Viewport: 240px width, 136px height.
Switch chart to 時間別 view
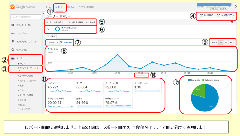pyautogui.click(x=214, y=43)
